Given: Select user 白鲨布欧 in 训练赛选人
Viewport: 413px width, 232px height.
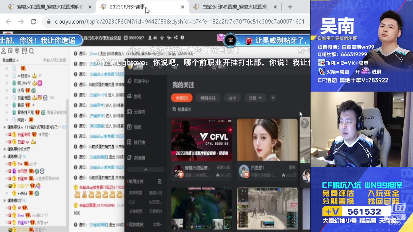Looking at the screenshot, I should pyautogui.click(x=24, y=135).
